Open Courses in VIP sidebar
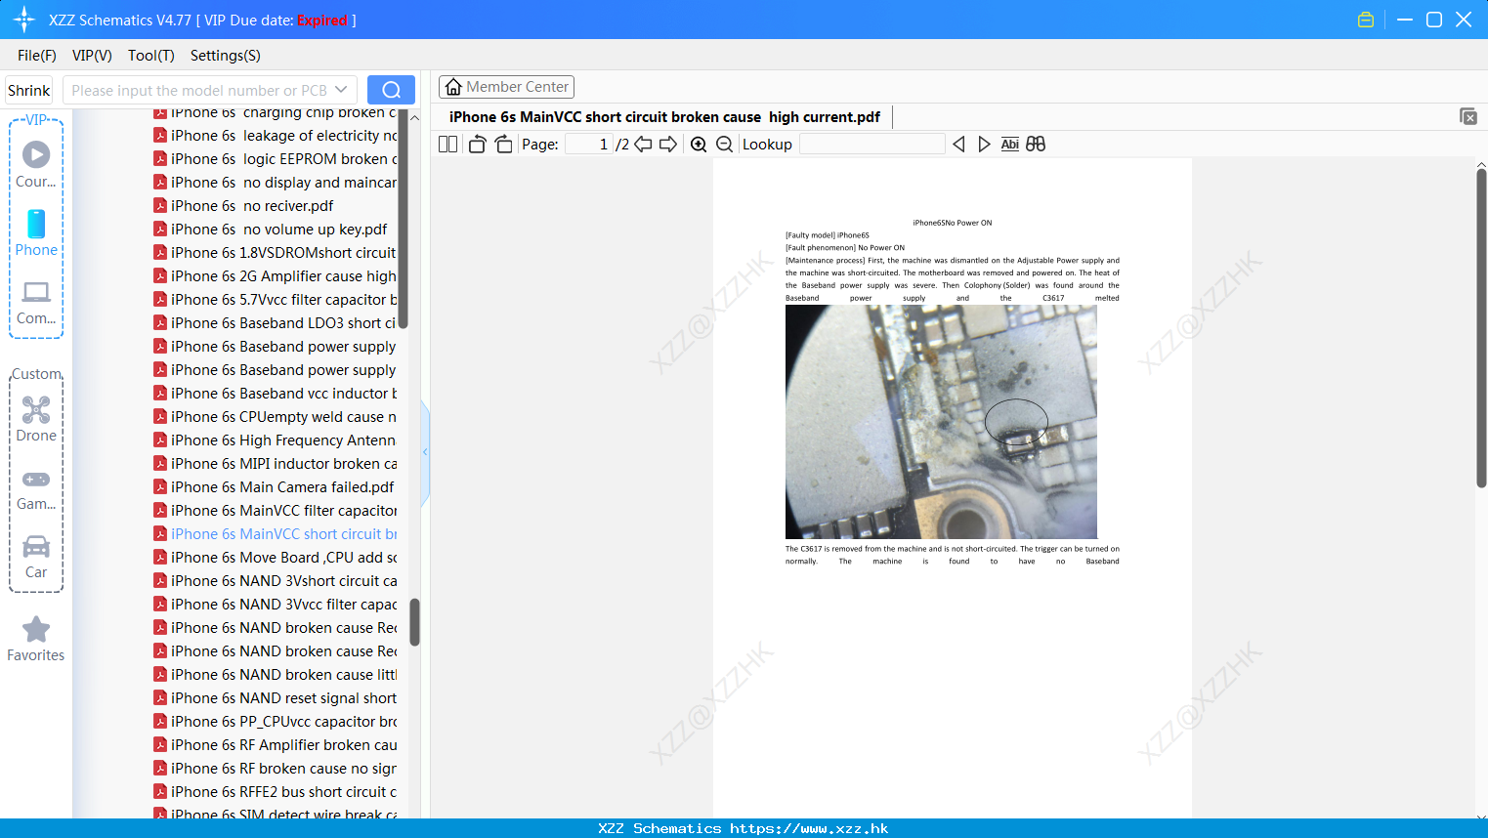Image resolution: width=1488 pixels, height=838 pixels. click(36, 164)
